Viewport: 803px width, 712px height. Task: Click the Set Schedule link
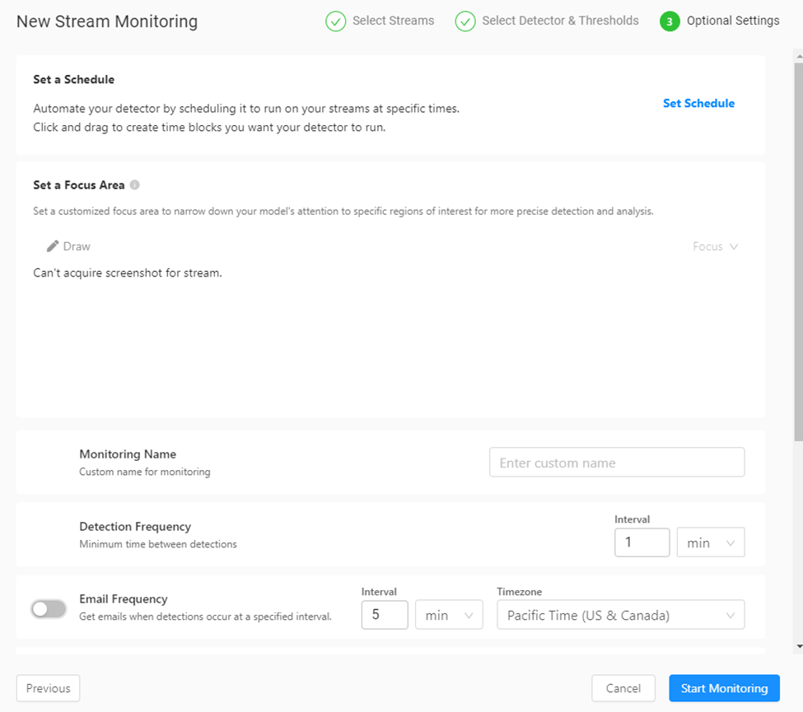698,103
